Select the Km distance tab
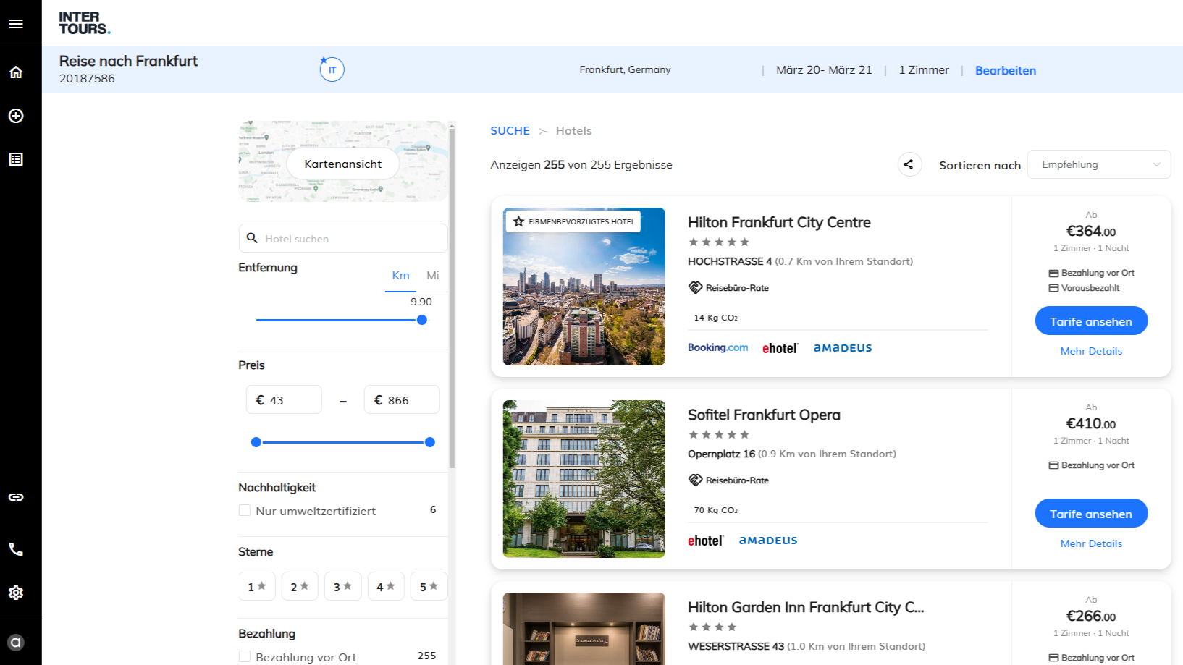 click(400, 276)
